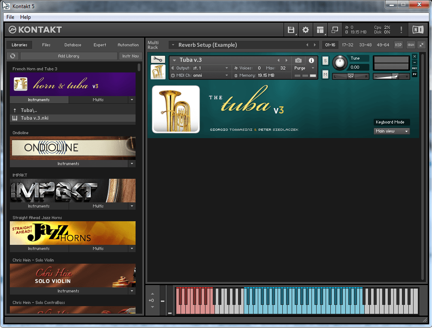Open Instruments of horn & tuba library
Viewport: 432px width, 328px height.
(39, 100)
